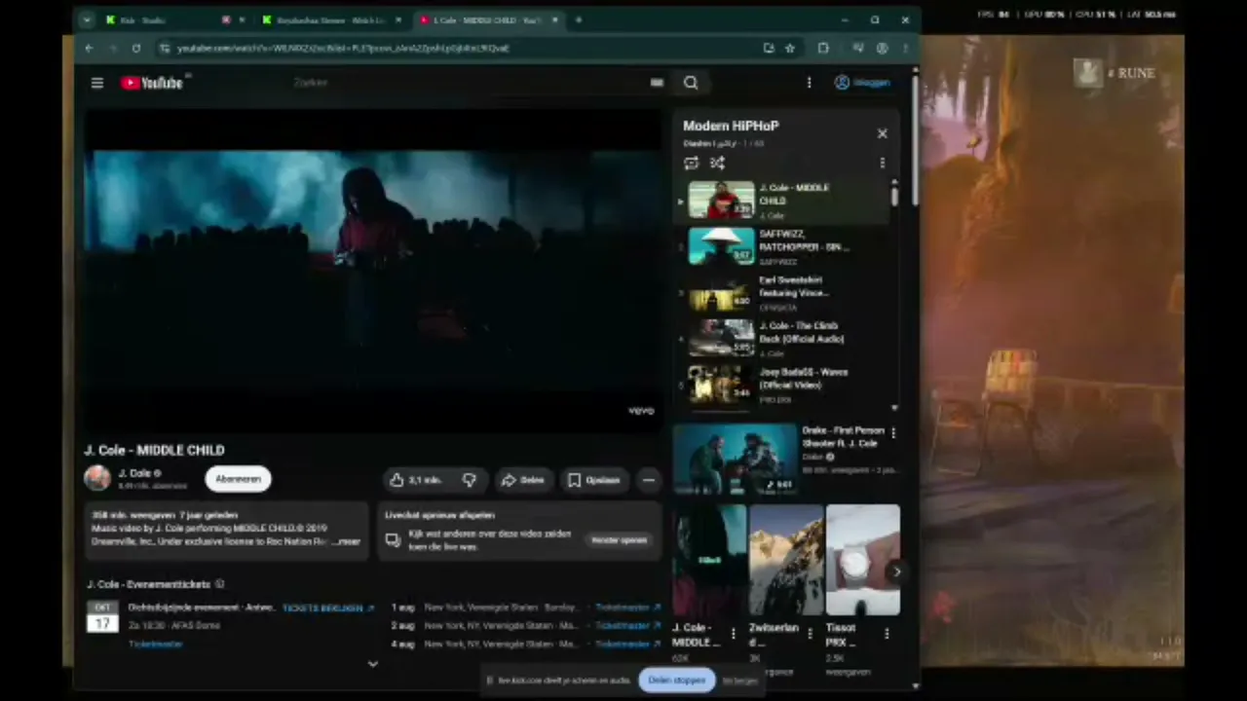Click the Rune game icon in background window
Viewport: 1247px width, 701px height.
pyautogui.click(x=1087, y=72)
